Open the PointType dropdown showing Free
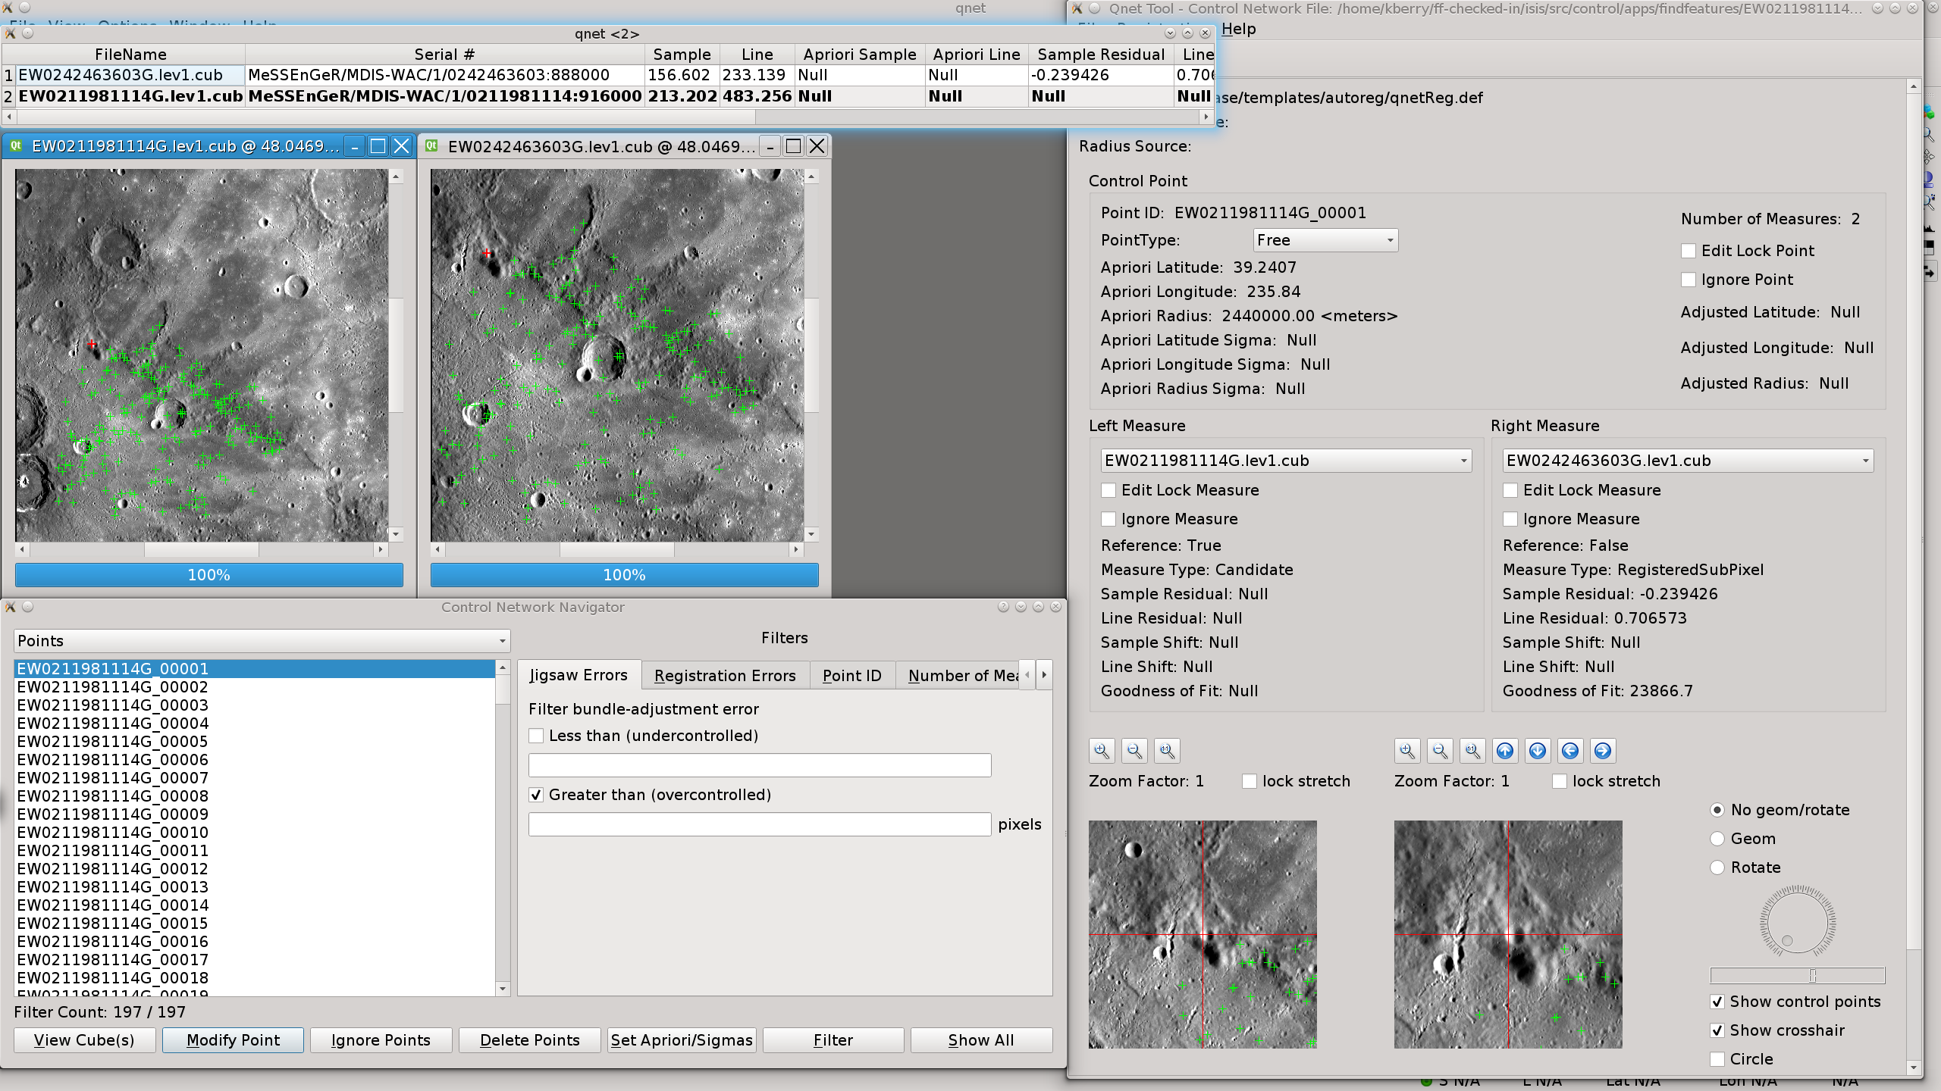Screen dimensions: 1941x1091 tap(1325, 240)
